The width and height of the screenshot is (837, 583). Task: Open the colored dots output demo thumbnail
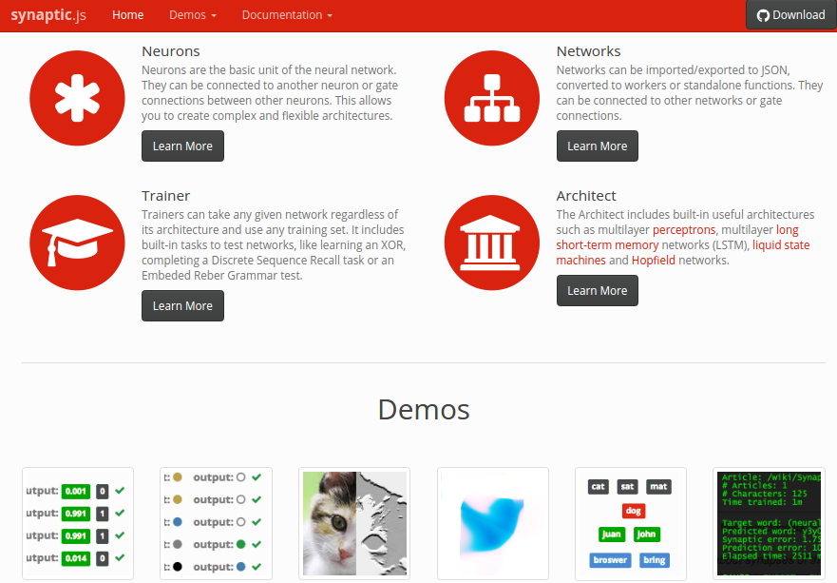coord(217,524)
